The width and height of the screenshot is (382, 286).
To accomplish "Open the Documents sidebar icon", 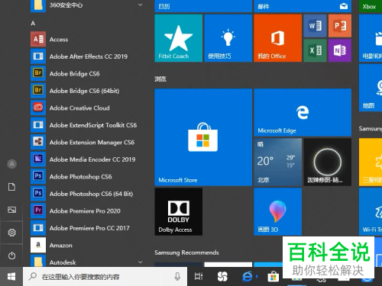I will (11, 187).
